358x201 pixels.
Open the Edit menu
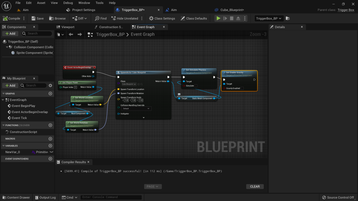[x=29, y=3]
